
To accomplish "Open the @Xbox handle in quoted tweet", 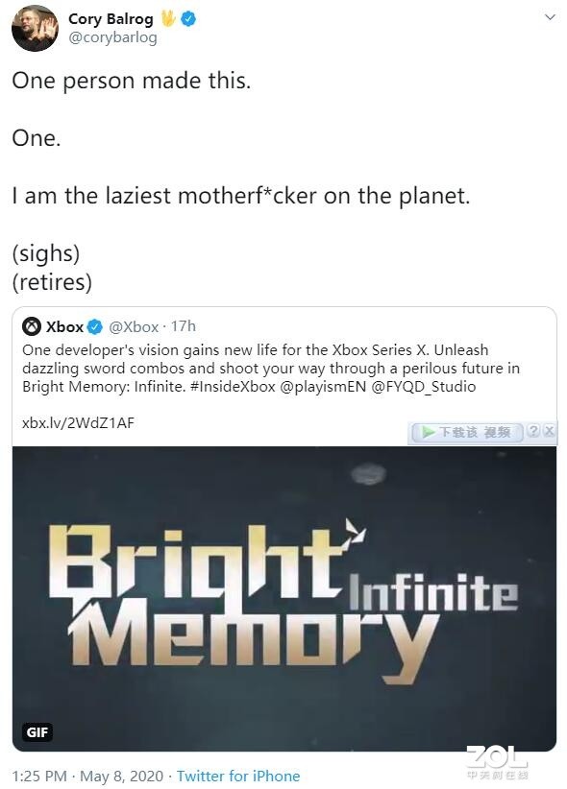I will tap(134, 326).
